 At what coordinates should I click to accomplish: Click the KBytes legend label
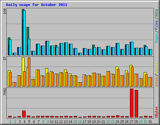coord(157,112)
